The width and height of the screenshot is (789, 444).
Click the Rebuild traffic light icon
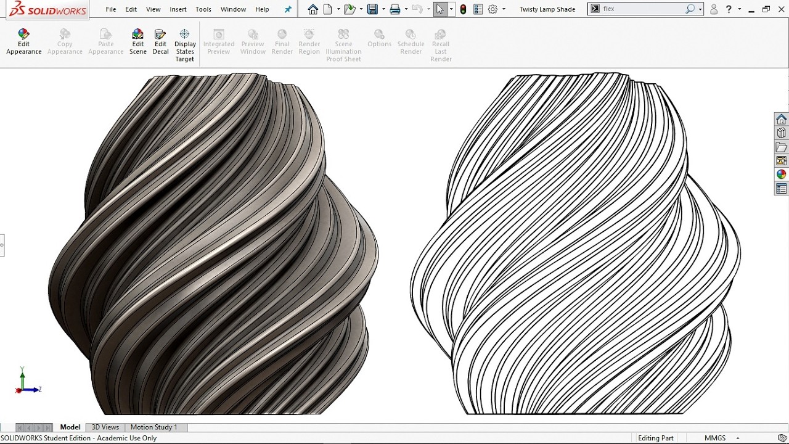coord(464,9)
